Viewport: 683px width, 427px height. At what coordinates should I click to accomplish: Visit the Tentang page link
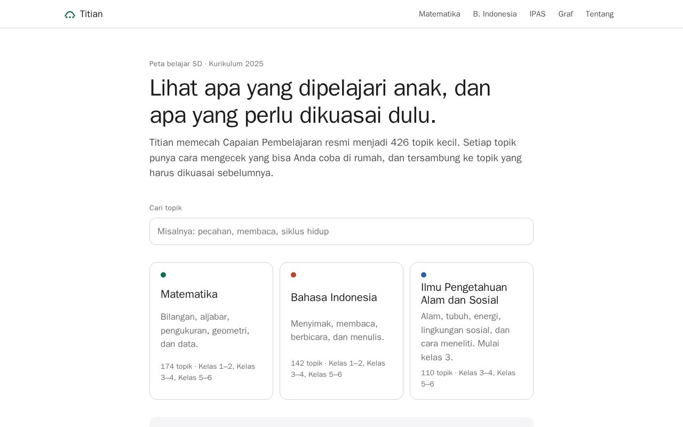599,14
